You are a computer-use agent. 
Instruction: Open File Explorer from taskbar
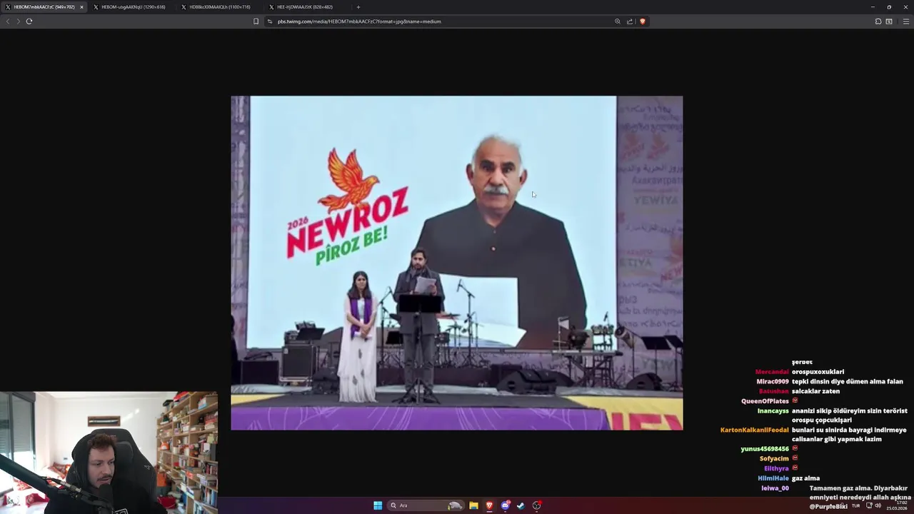click(473, 505)
